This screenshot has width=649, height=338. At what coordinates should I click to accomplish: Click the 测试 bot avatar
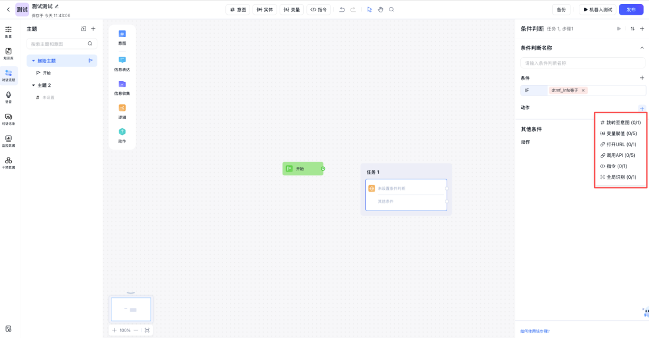coord(22,9)
